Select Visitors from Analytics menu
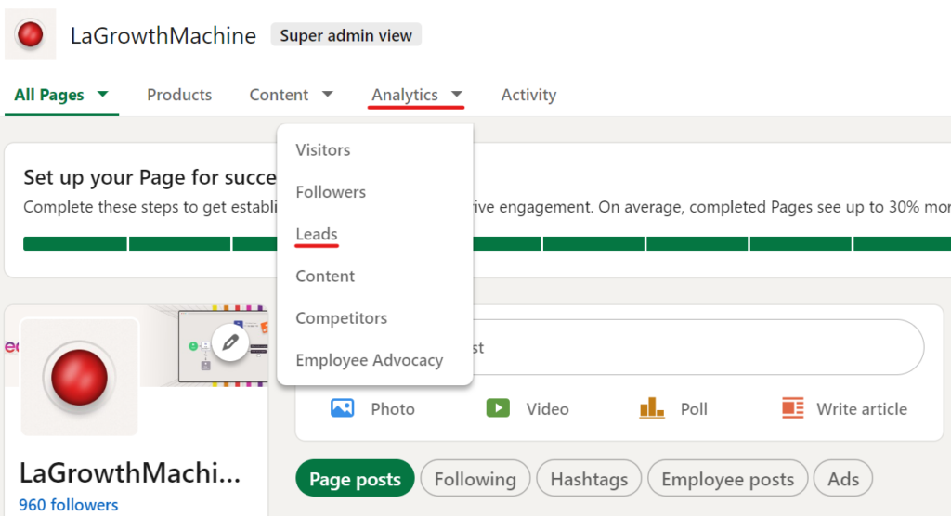The height and width of the screenshot is (516, 951). (x=323, y=150)
